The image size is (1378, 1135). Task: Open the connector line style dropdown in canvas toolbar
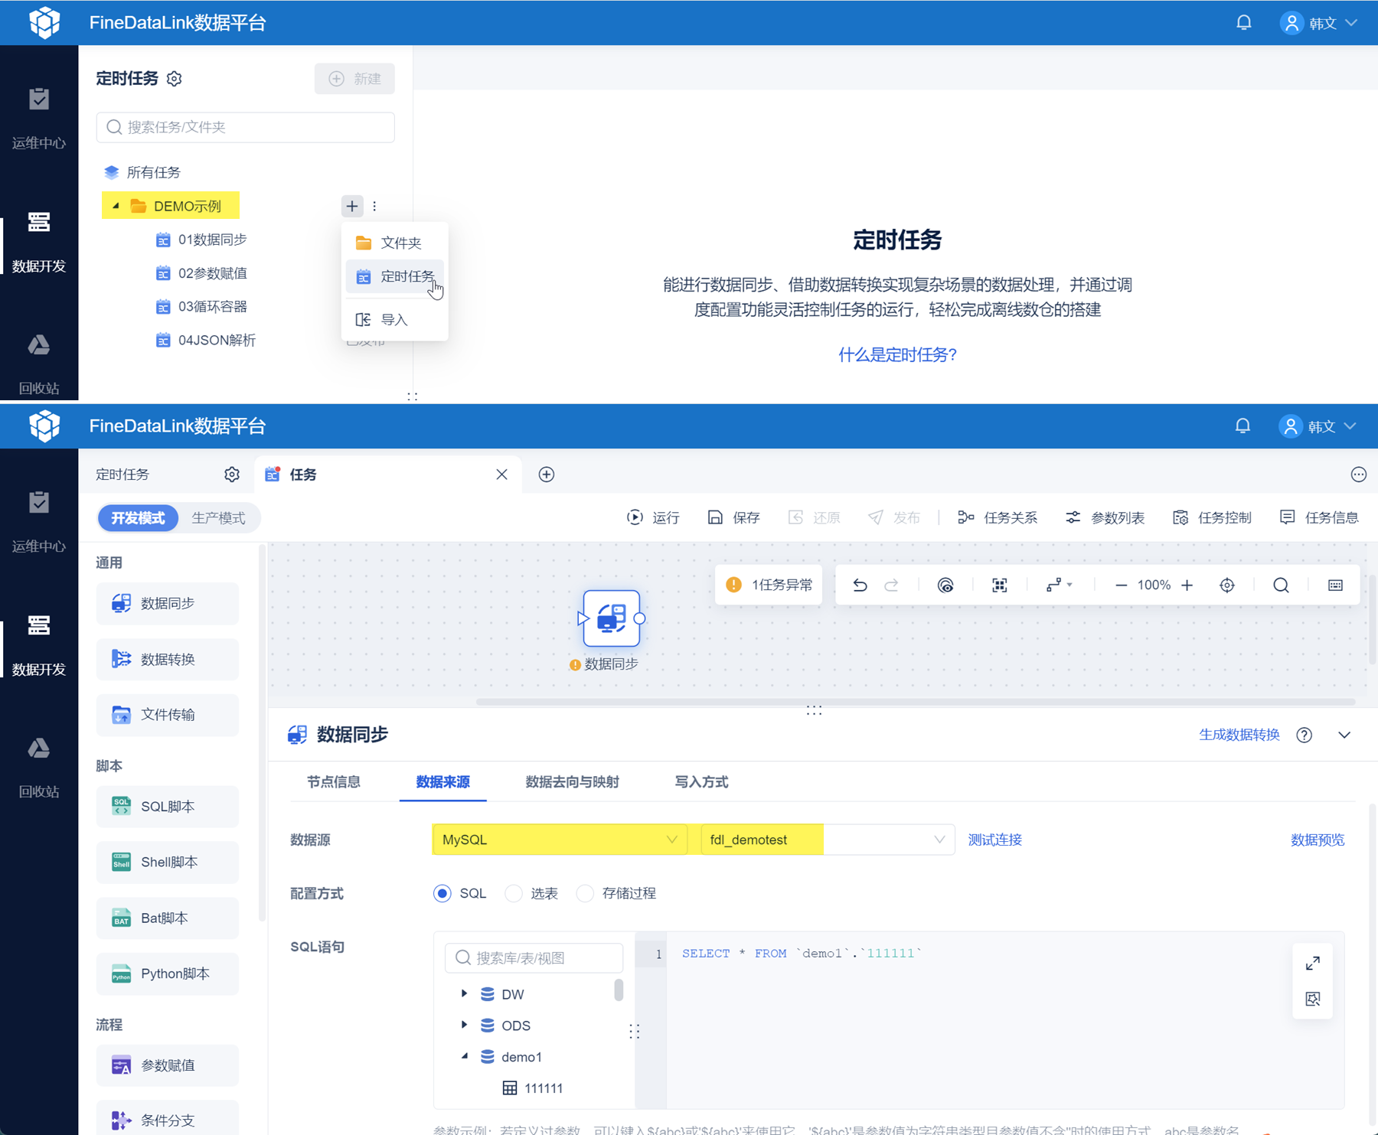click(1060, 585)
